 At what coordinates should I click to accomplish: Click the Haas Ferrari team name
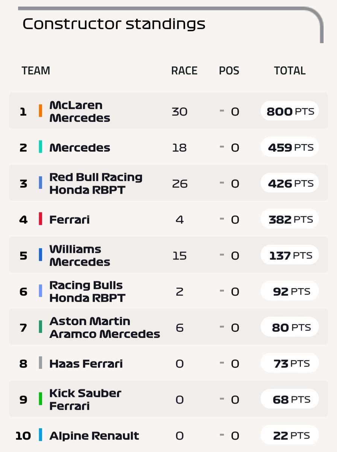coord(86,363)
